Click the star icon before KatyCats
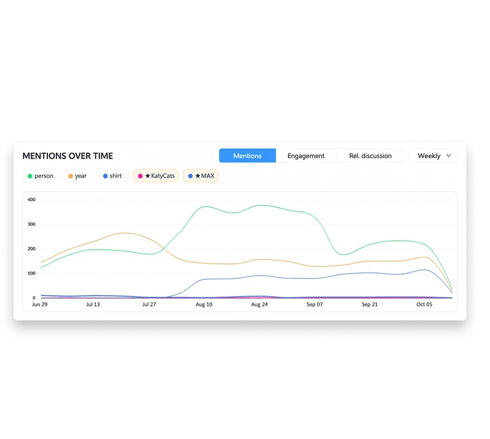The image size is (490, 439). tap(148, 176)
